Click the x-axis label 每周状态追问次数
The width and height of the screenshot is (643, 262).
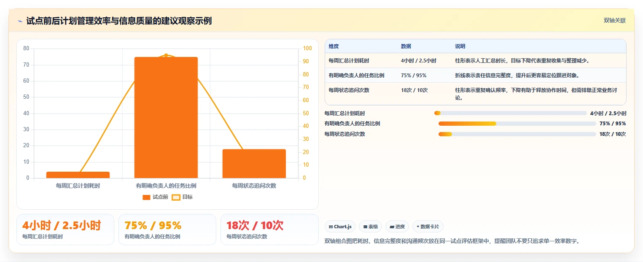pos(254,186)
